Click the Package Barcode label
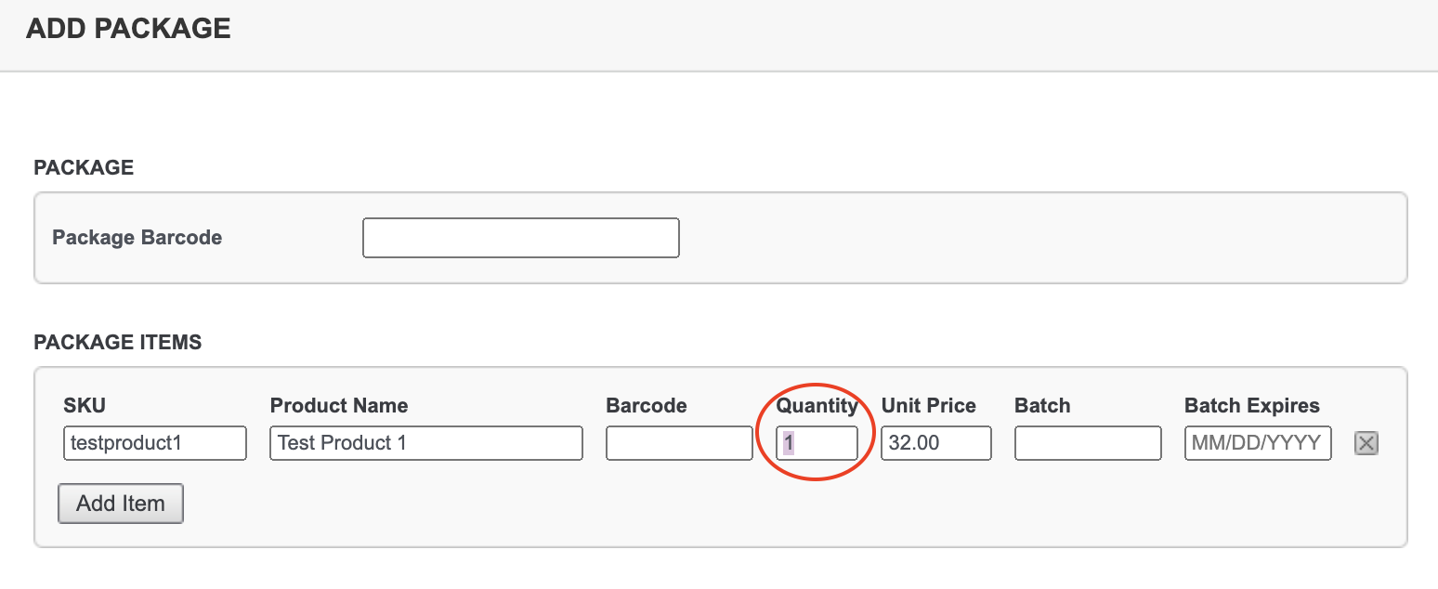1438x589 pixels. [x=137, y=238]
